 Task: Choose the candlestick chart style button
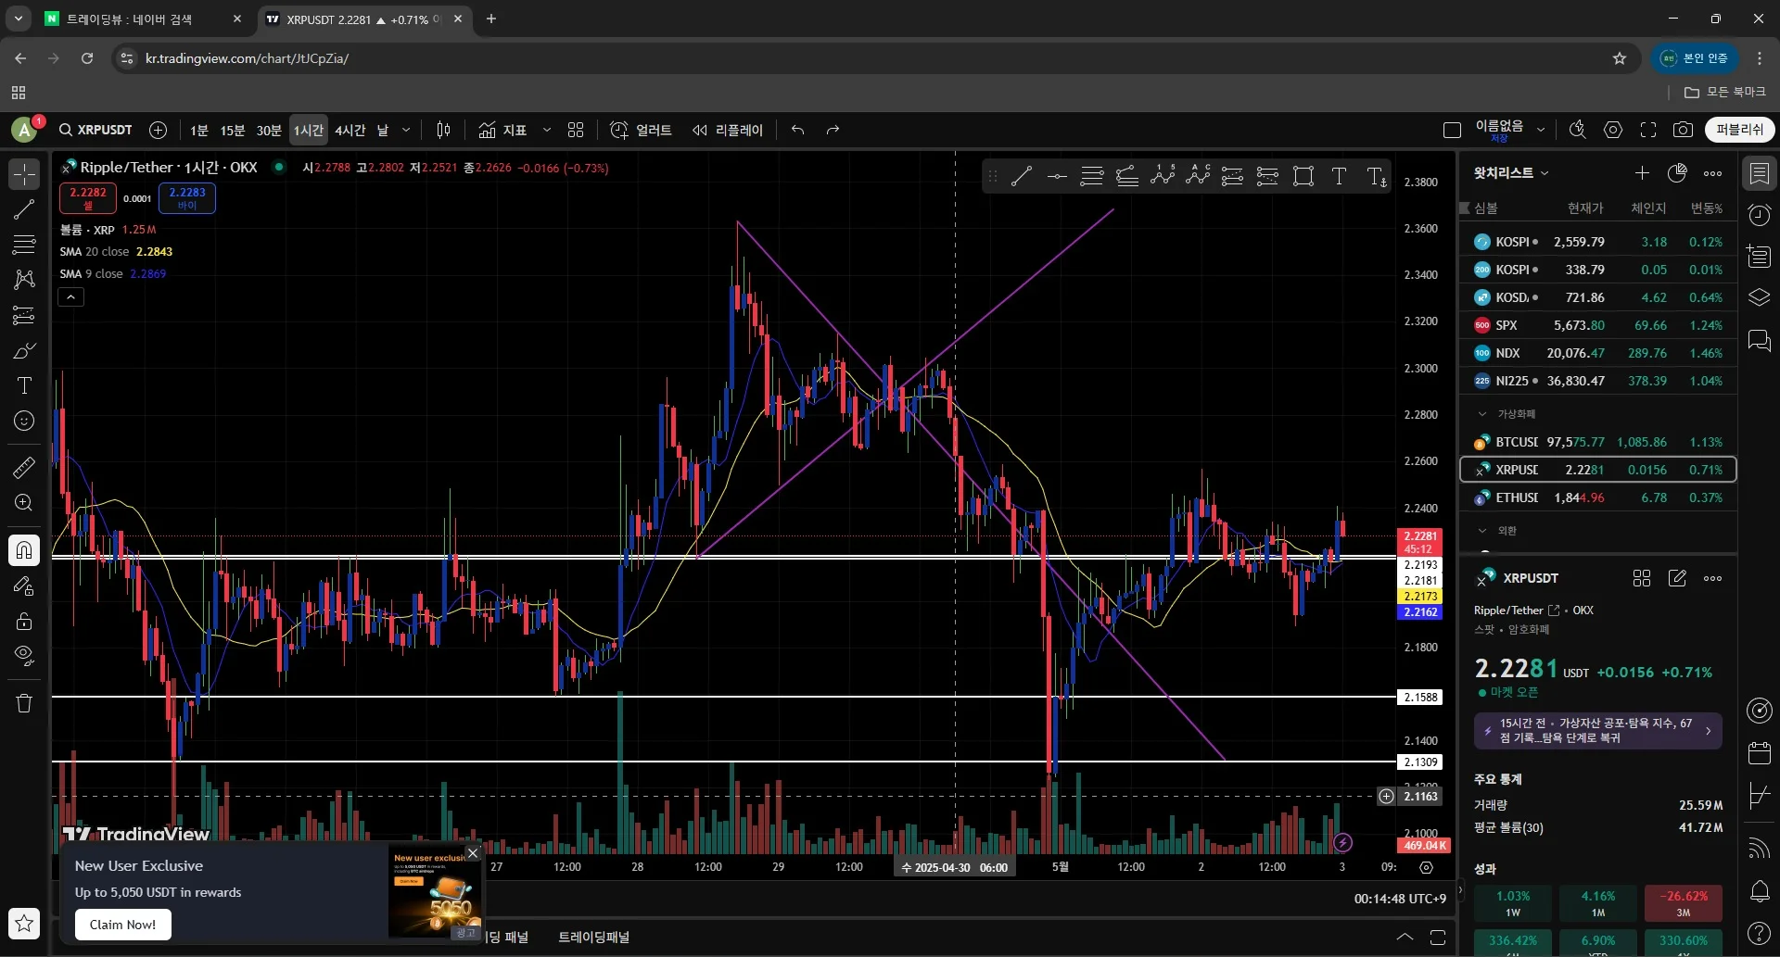(x=444, y=130)
